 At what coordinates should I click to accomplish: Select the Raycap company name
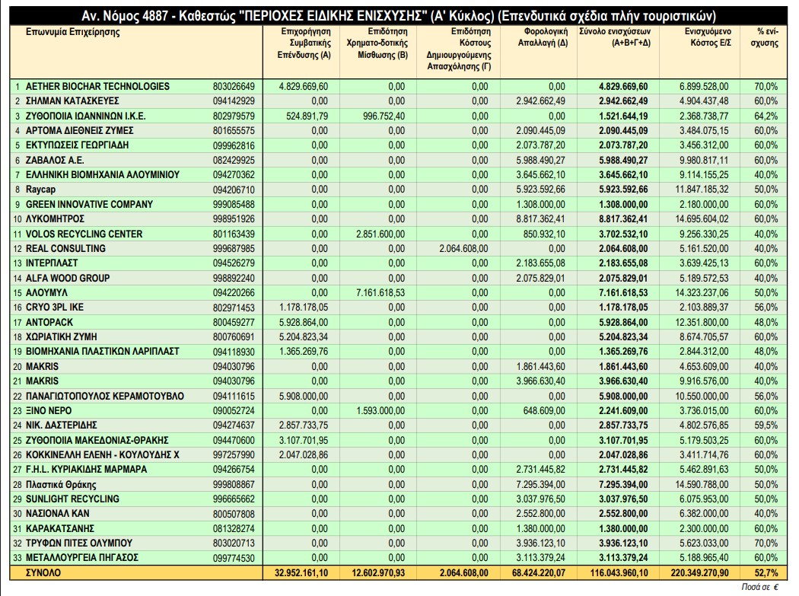coord(40,190)
